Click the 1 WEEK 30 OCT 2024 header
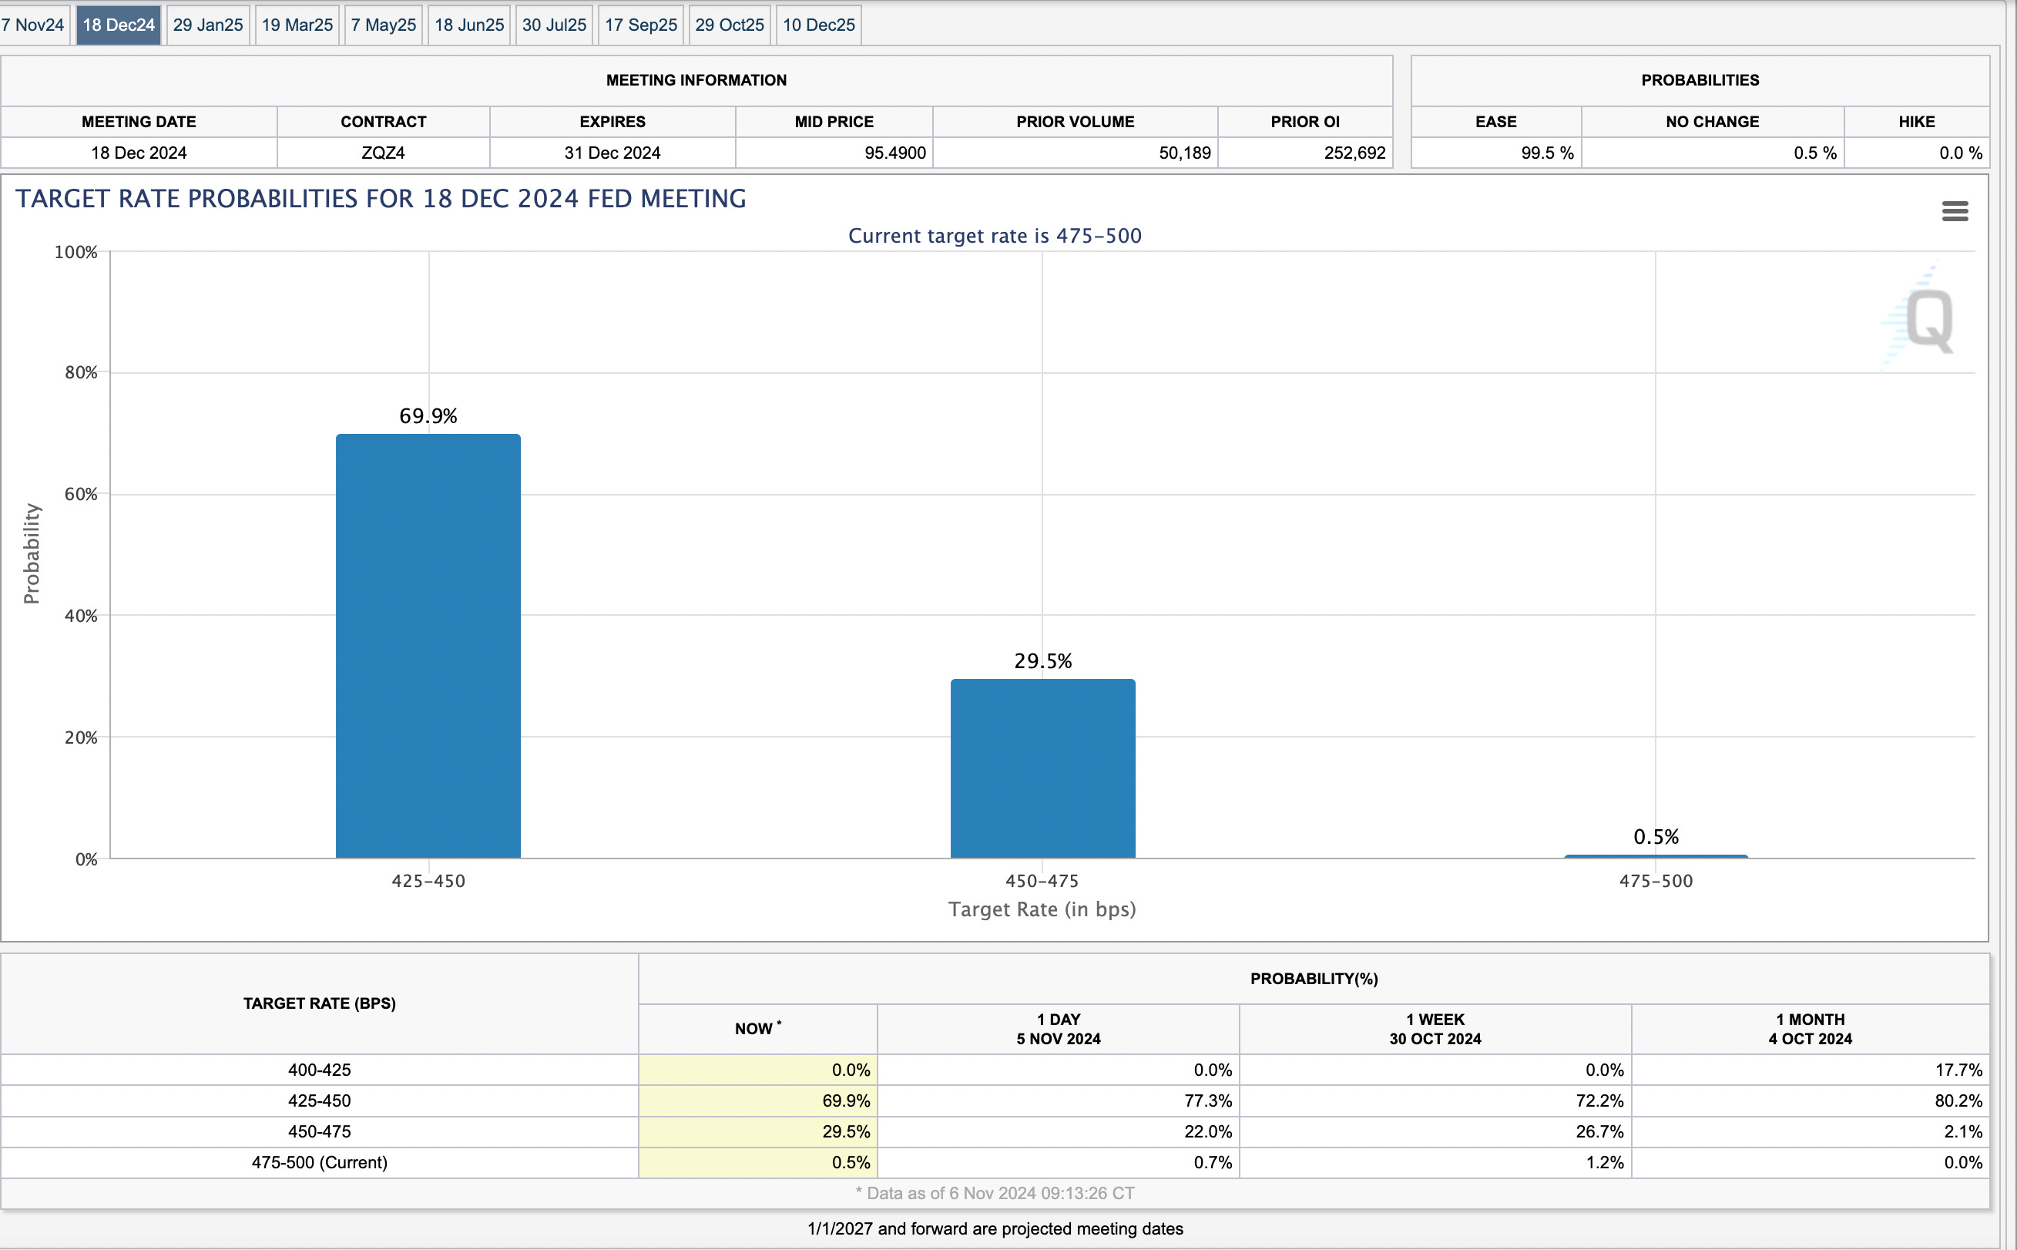This screenshot has height=1250, width=2017. click(x=1435, y=1029)
